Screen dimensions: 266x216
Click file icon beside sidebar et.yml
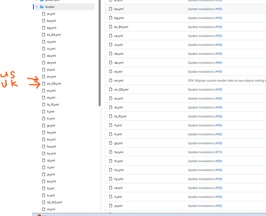44,98
